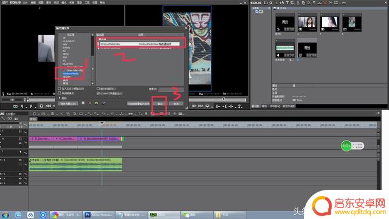Viewport: 389px width, 219px height.
Task: Click the timeline playhead marker on the time ruler
Action: 102,123
